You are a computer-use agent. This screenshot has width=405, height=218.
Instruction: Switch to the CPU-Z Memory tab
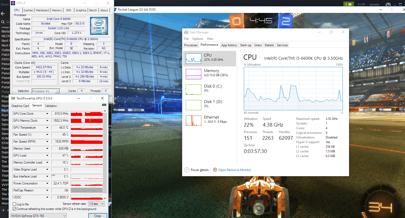(57, 10)
